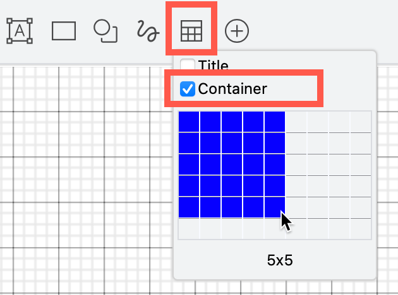This screenshot has height=295, width=398.
Task: Click the Title label text
Action: click(213, 65)
